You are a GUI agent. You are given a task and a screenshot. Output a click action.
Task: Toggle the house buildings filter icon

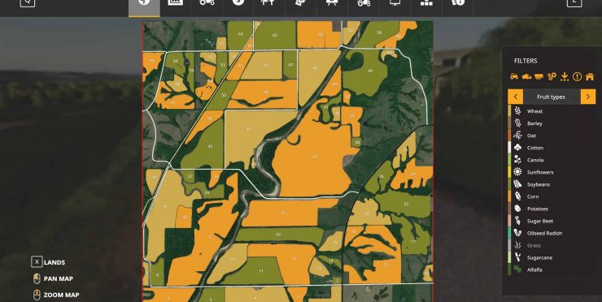590,76
